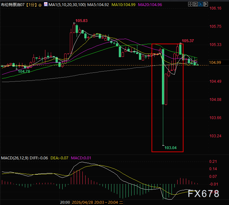This screenshot has width=229, height=205.
Task: Click the 105.83 high price label
Action: tap(81, 21)
